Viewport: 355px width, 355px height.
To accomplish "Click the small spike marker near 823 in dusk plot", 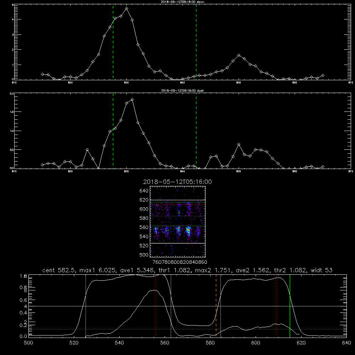I will pyautogui.click(x=87, y=150).
